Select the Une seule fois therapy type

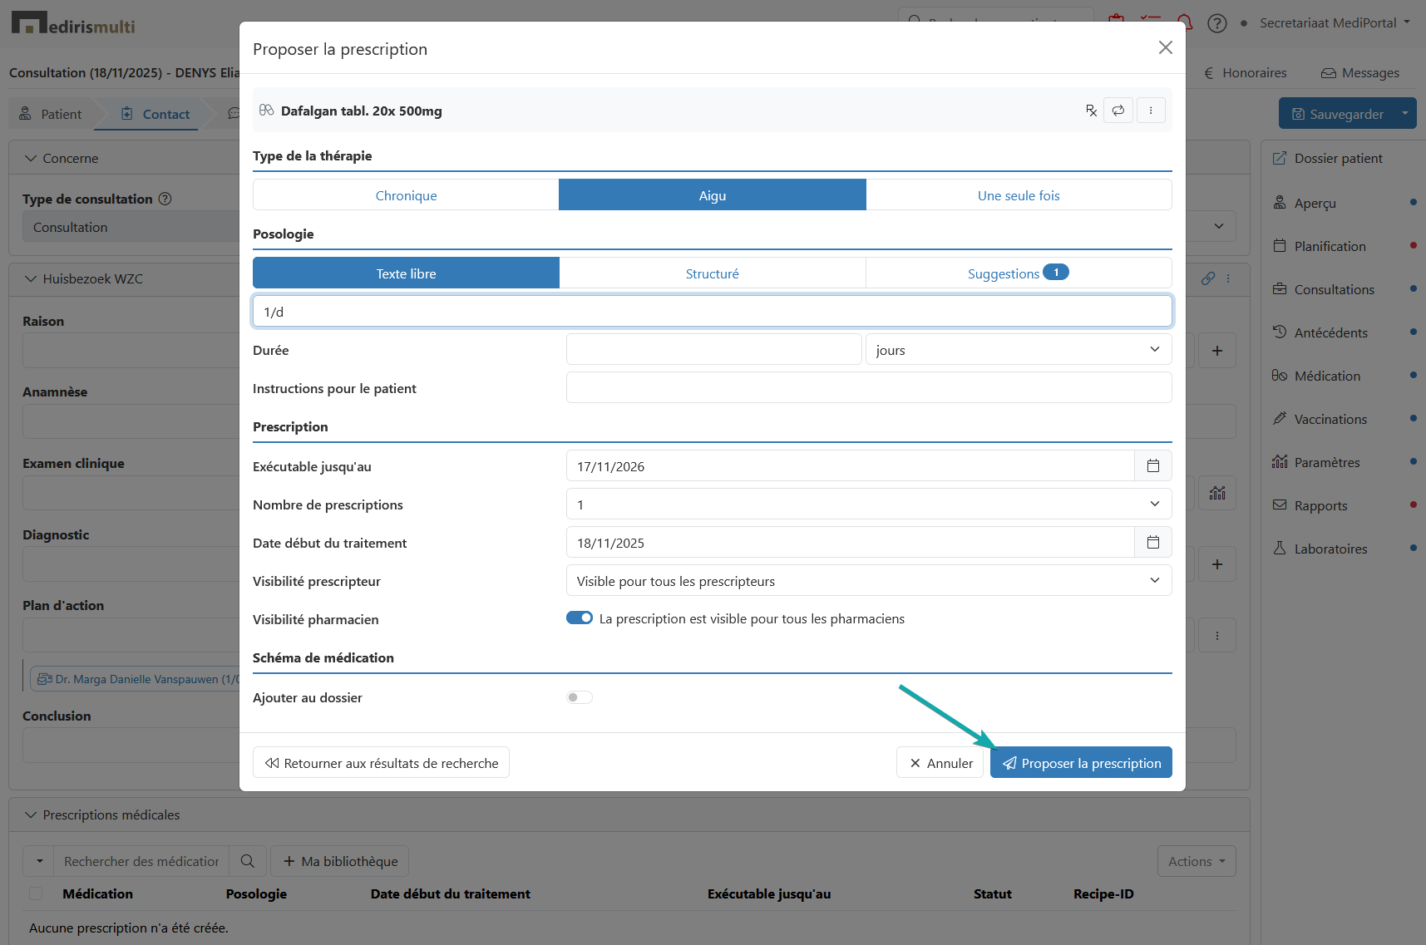(x=1019, y=195)
